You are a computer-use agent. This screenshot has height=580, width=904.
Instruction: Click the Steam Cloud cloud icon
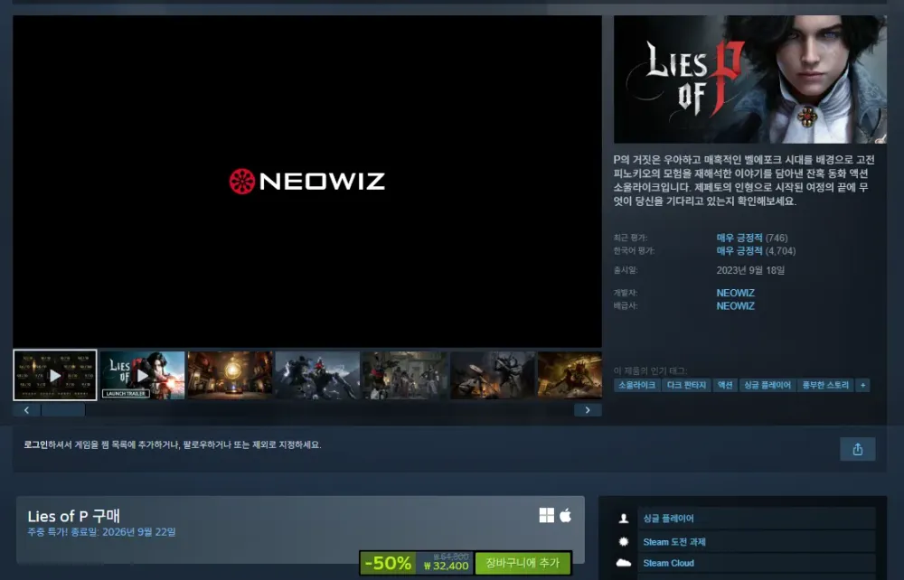coord(623,563)
